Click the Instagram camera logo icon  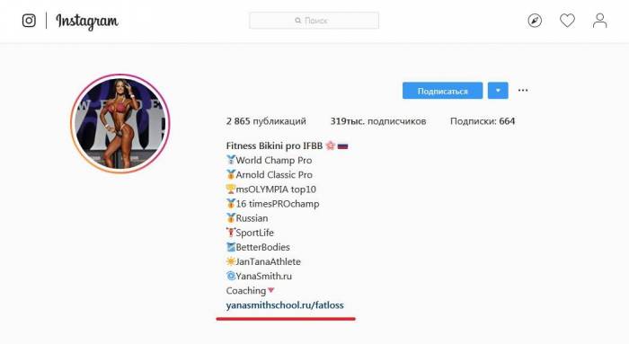coord(29,21)
